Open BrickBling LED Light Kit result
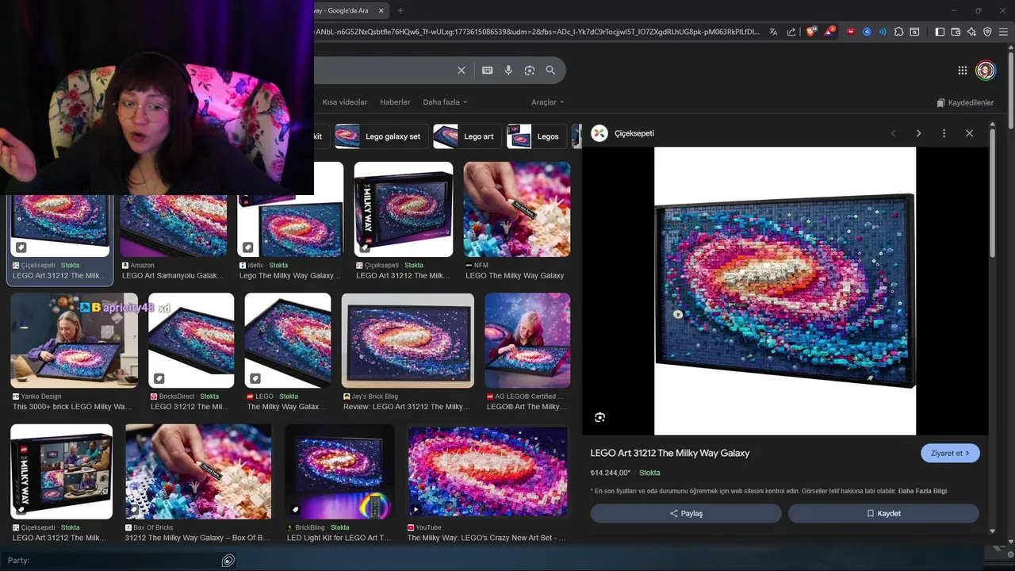1015x571 pixels. [x=339, y=538]
